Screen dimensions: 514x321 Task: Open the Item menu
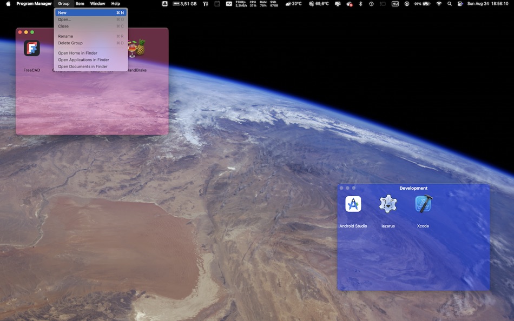80,4
